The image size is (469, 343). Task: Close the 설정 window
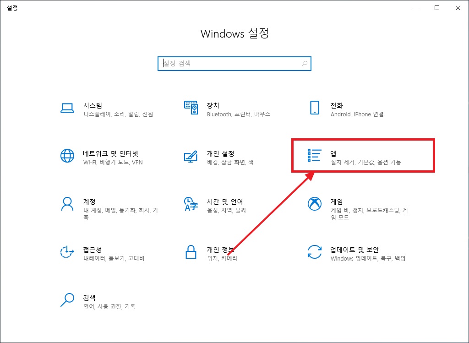pyautogui.click(x=458, y=8)
